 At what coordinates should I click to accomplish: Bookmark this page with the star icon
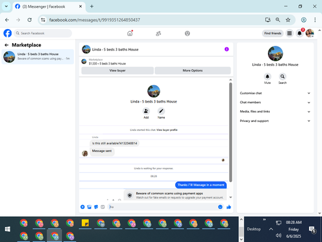click(x=288, y=20)
